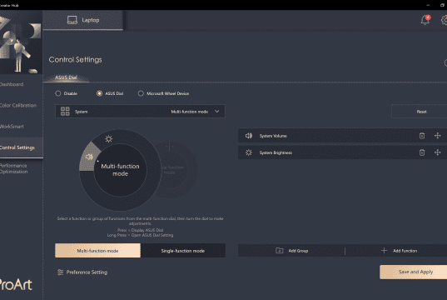
Task: Activate the Multi-function mode button
Action: (x=97, y=251)
